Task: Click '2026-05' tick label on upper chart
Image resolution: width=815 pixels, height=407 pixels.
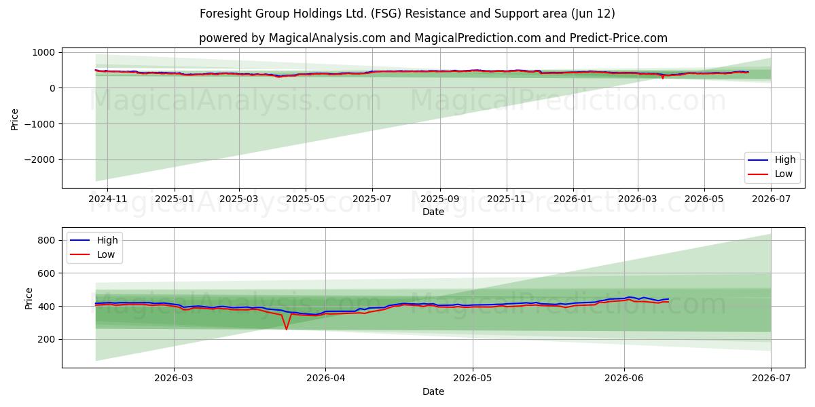Action: 704,199
